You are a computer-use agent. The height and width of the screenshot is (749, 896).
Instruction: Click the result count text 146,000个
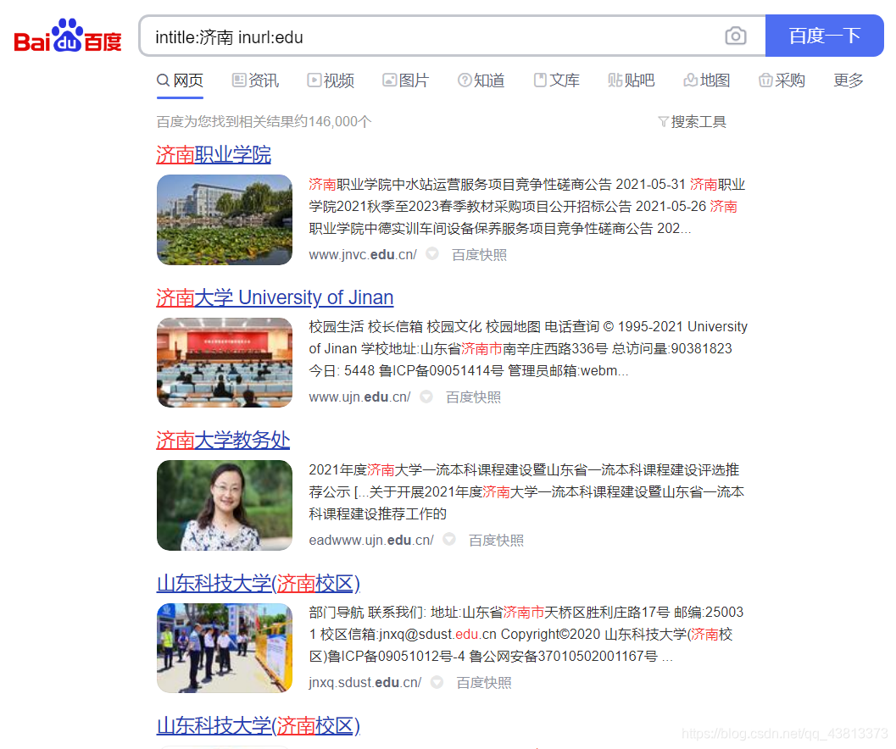(x=340, y=122)
